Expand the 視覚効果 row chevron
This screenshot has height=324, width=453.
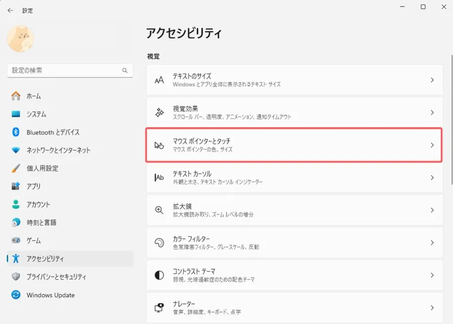click(432, 112)
